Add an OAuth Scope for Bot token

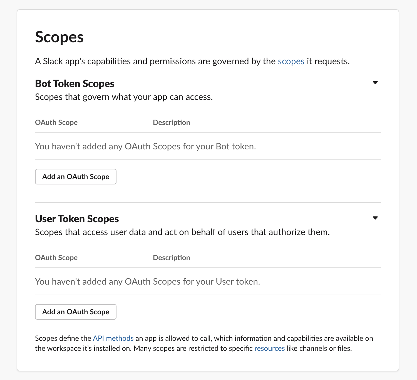tap(76, 177)
